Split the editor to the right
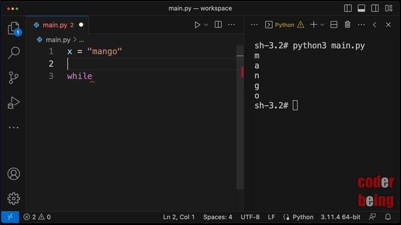This screenshot has width=401, height=225. [218, 25]
